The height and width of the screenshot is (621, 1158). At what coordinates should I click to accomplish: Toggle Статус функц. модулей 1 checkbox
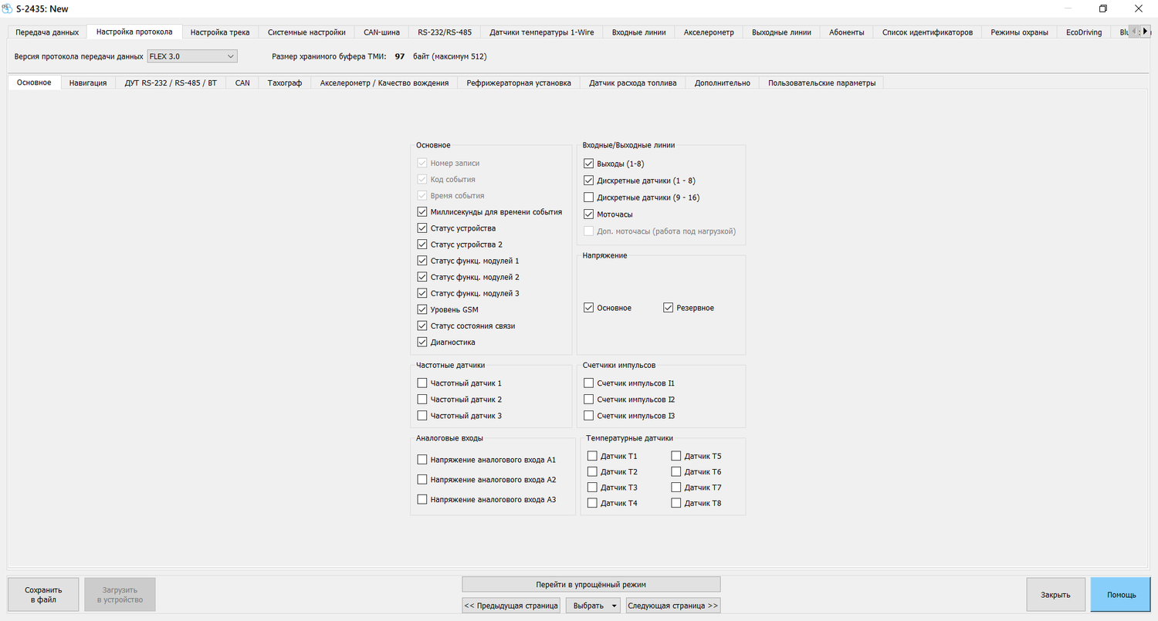[422, 261]
